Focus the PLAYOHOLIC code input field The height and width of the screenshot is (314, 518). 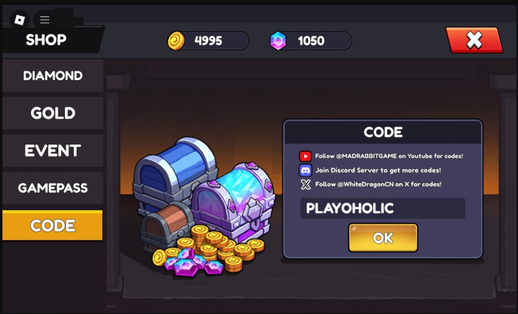[x=383, y=208]
